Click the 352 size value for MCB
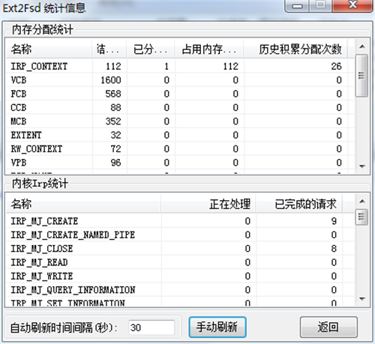 [113, 121]
